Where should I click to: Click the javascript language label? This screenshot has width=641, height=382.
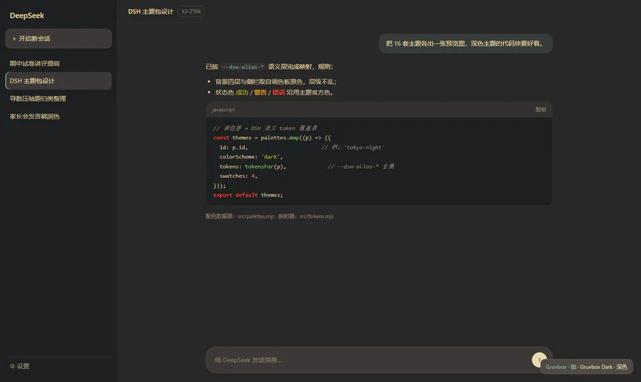click(x=223, y=109)
